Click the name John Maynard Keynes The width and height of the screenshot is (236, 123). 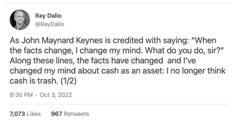click(x=62, y=40)
